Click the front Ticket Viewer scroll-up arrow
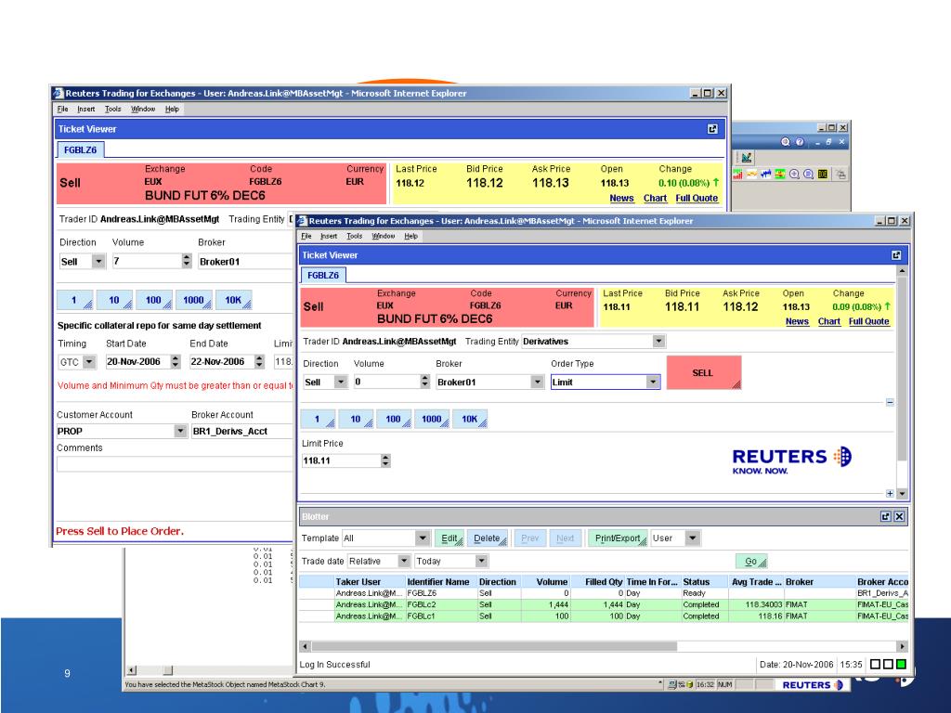The image size is (951, 713). [902, 271]
